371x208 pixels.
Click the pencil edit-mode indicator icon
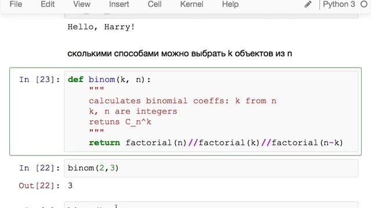coord(308,4)
